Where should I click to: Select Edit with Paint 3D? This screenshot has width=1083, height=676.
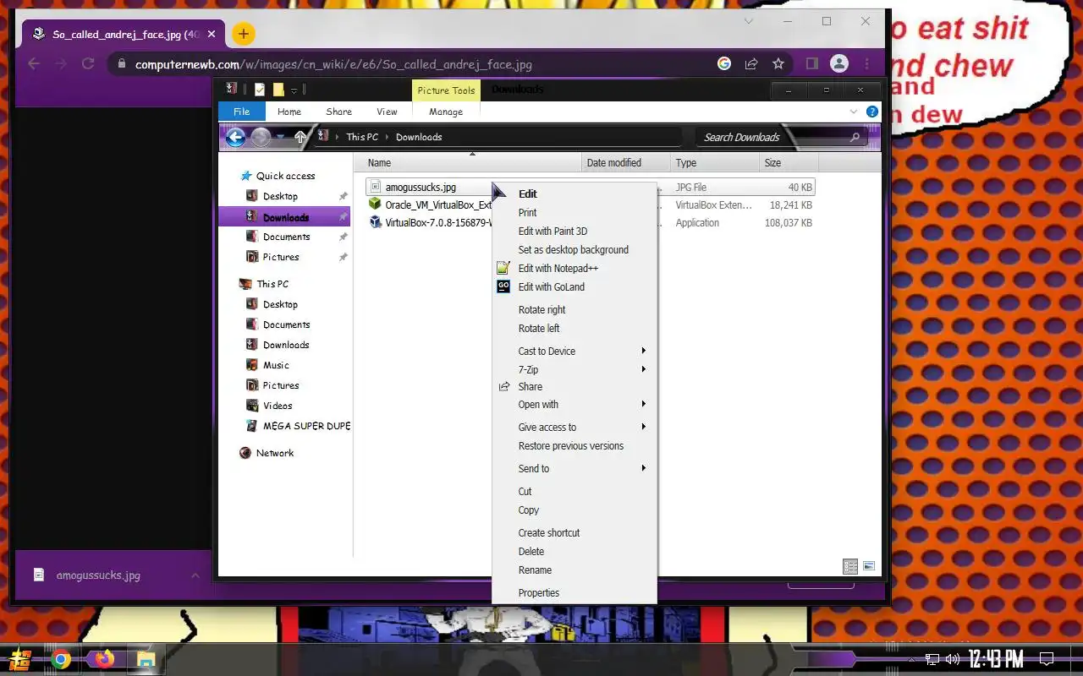(574, 232)
